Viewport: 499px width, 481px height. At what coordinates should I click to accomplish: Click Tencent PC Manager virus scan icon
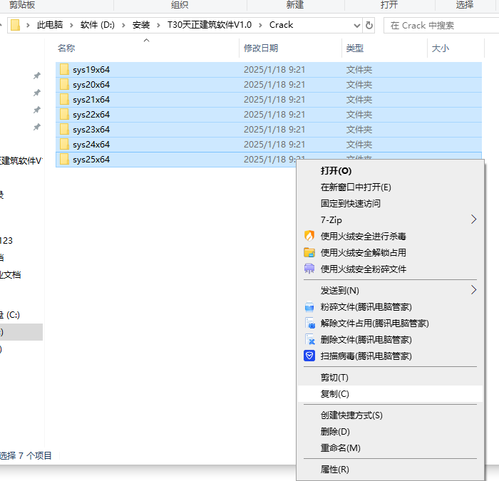pyautogui.click(x=309, y=356)
